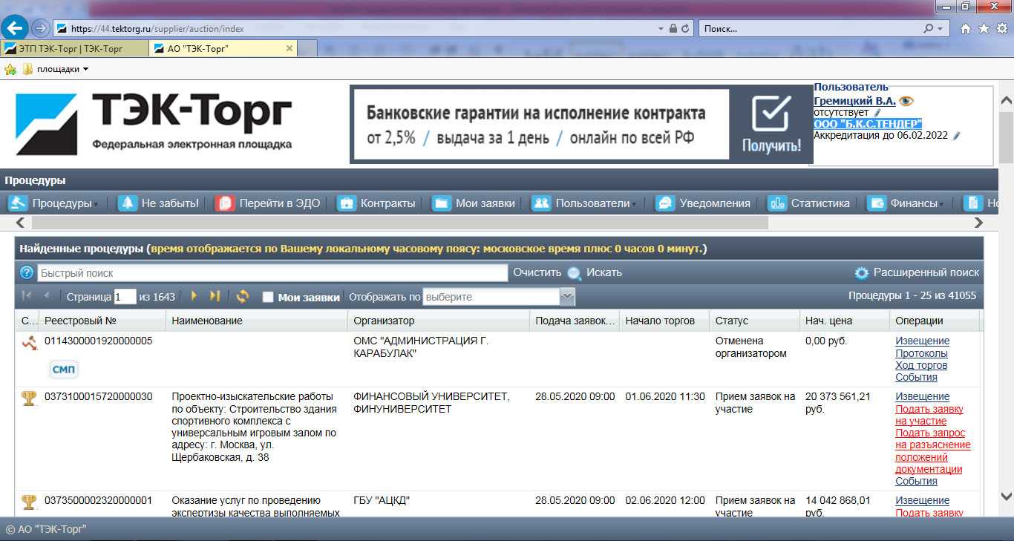Click the page vertical scrollbar down arrow
1014x541 pixels.
pyautogui.click(x=1007, y=496)
